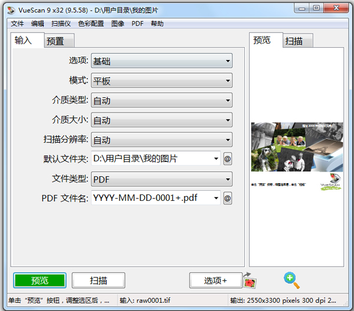Open the 介质类型 dropdown

162,100
